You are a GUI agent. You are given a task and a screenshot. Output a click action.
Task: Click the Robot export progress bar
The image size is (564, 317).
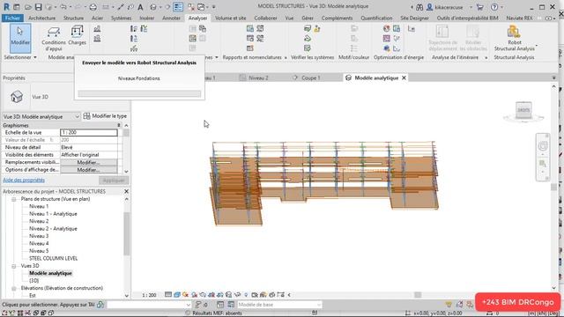click(x=139, y=94)
